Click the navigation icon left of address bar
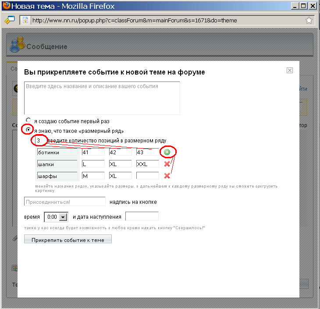The width and height of the screenshot is (320, 309). pos(10,20)
